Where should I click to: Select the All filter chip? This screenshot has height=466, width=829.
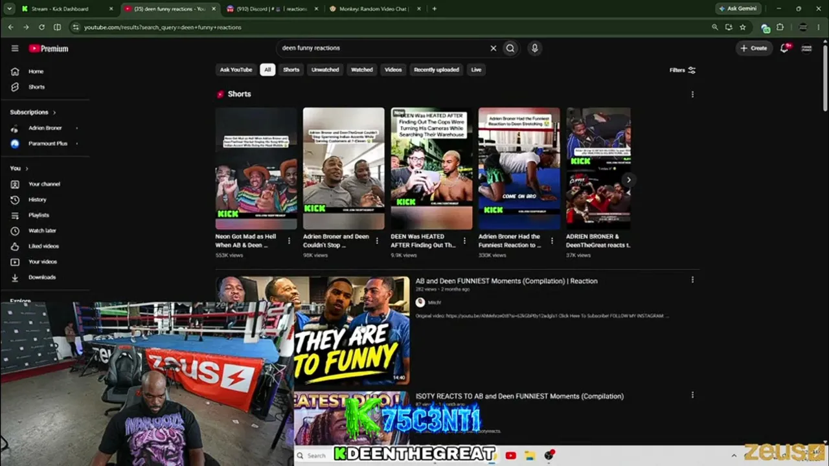click(x=267, y=70)
